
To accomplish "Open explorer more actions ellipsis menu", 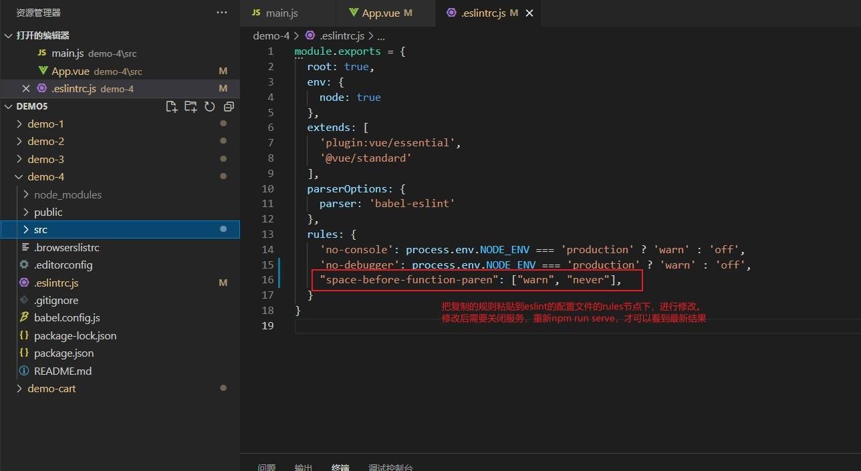I will (x=222, y=13).
